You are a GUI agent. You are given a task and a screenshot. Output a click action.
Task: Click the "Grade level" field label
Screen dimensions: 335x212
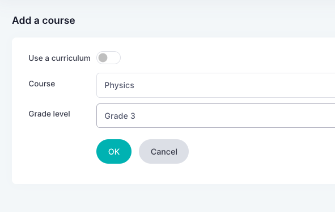point(49,114)
